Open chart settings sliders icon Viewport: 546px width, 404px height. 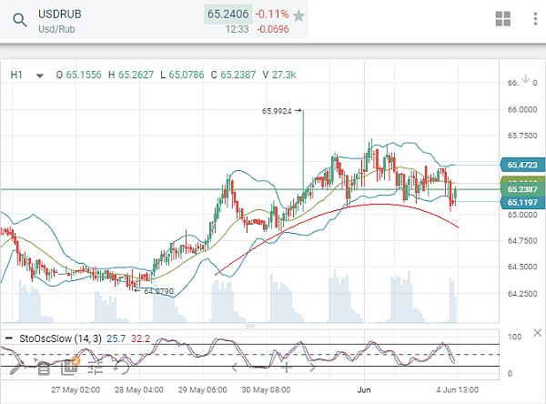95,368
